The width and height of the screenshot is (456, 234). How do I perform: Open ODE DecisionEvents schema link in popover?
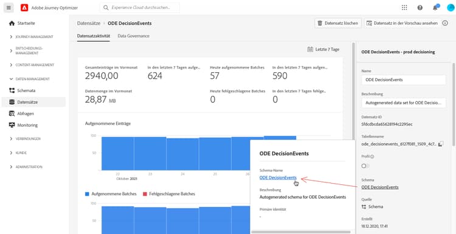coord(278,178)
